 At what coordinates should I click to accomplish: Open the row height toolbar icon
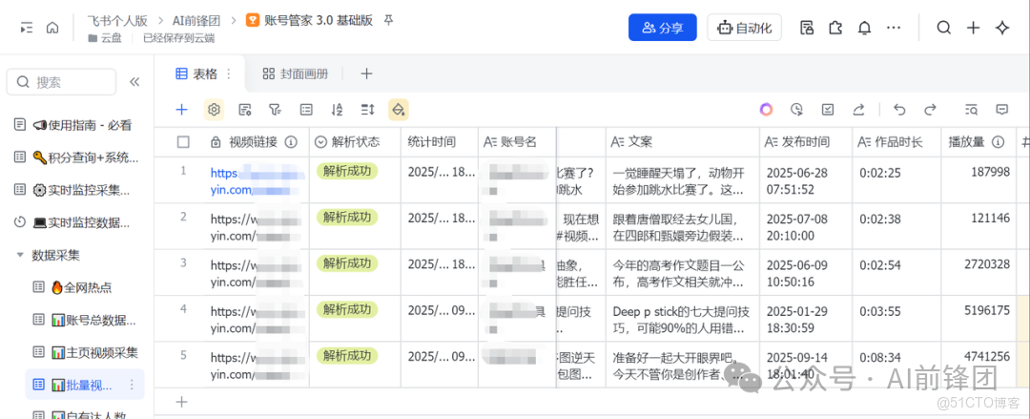(368, 110)
